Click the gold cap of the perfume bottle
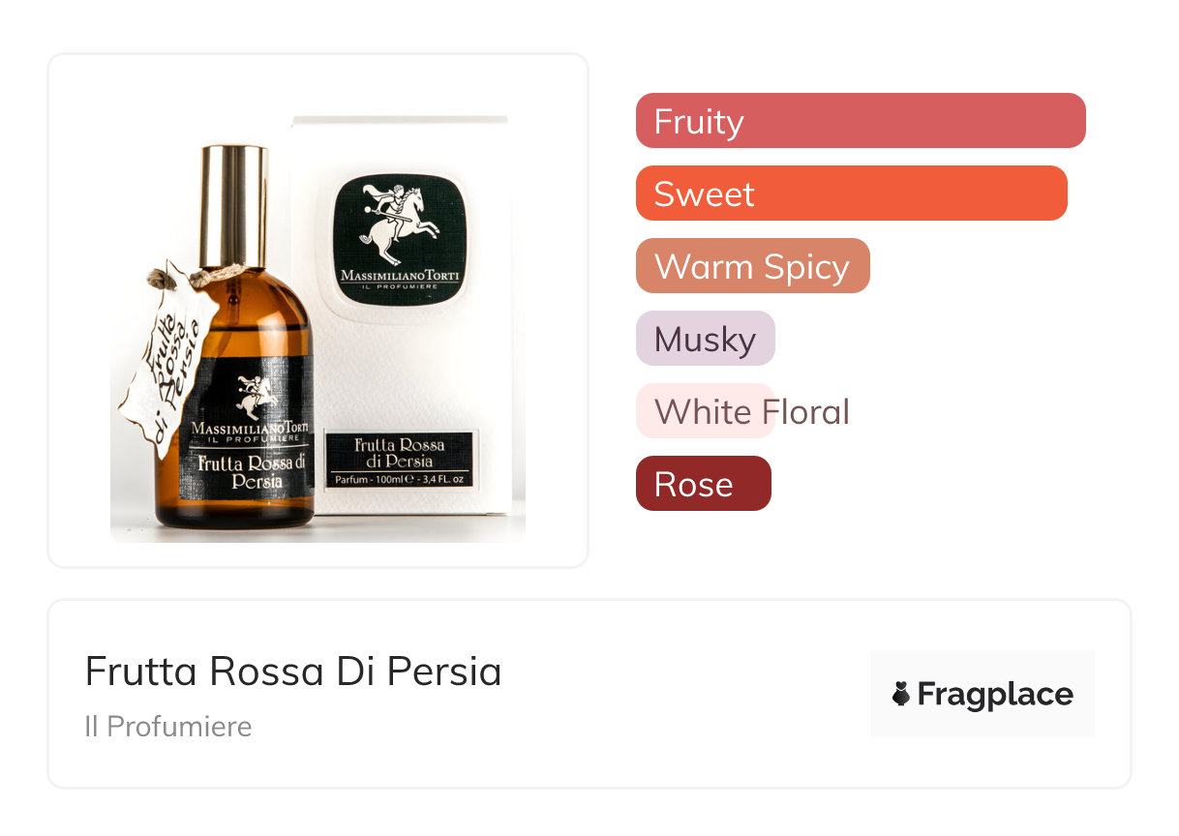 (233, 205)
